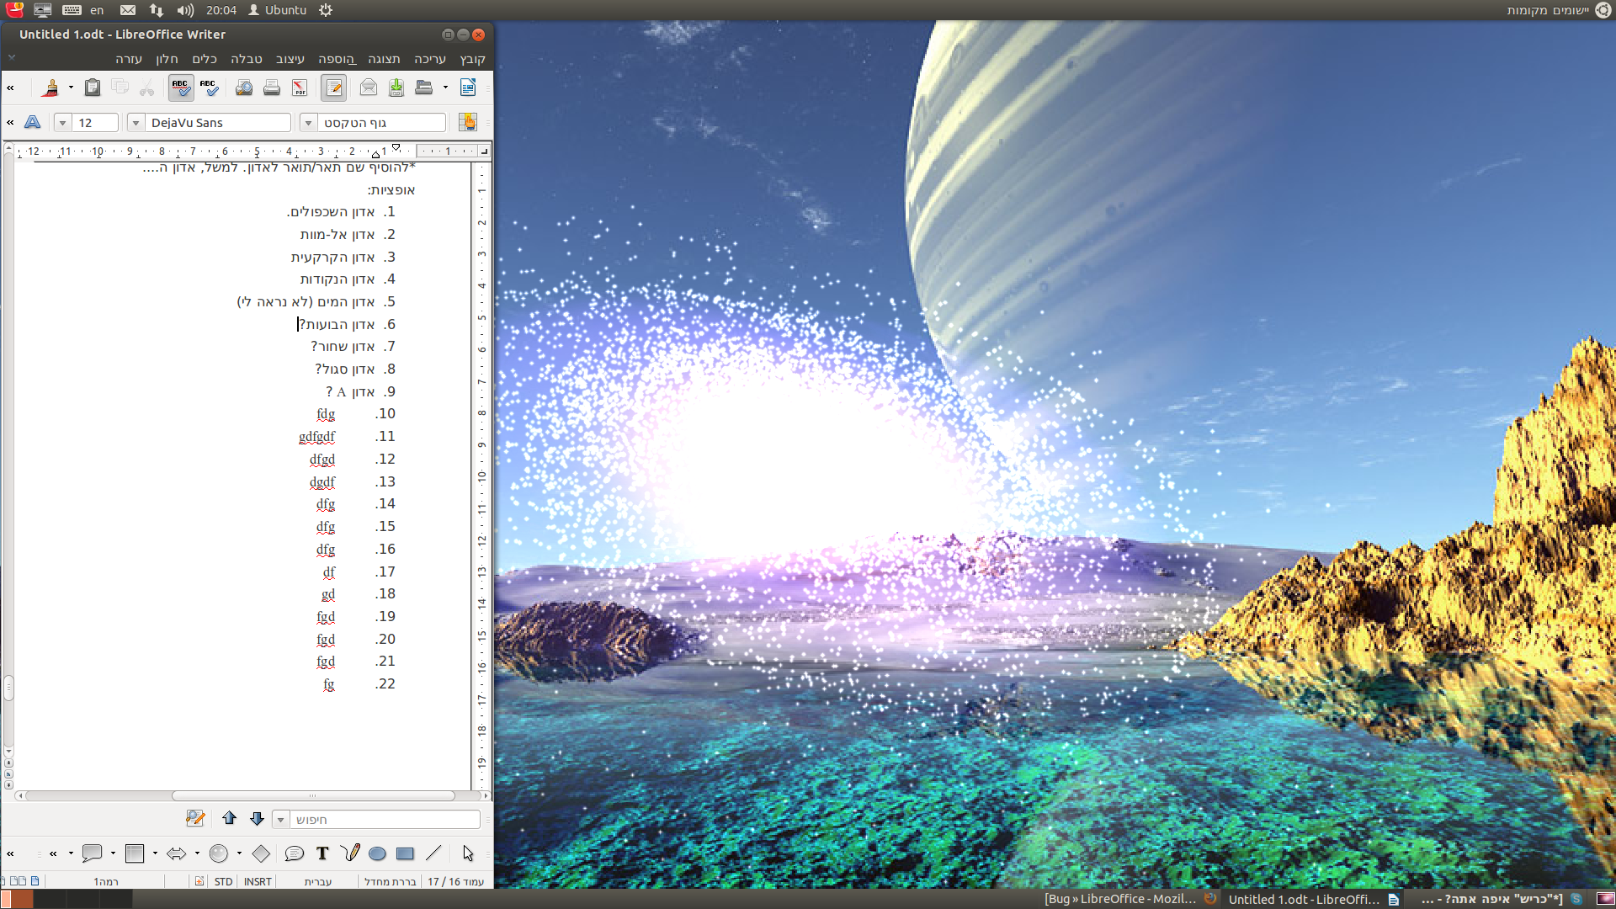Open the DejaVu Sans font dropdown
The width and height of the screenshot is (1616, 909).
click(136, 123)
